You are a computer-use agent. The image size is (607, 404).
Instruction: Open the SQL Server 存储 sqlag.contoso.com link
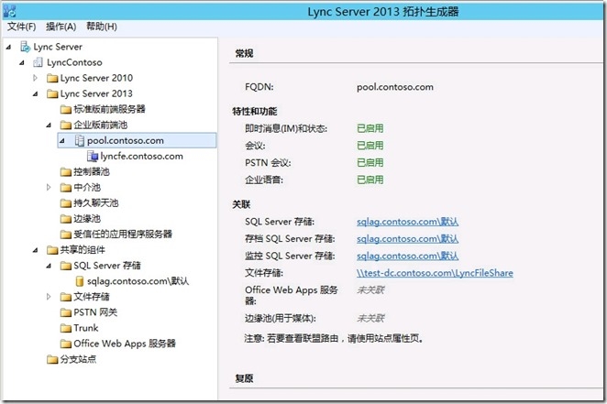(x=407, y=222)
